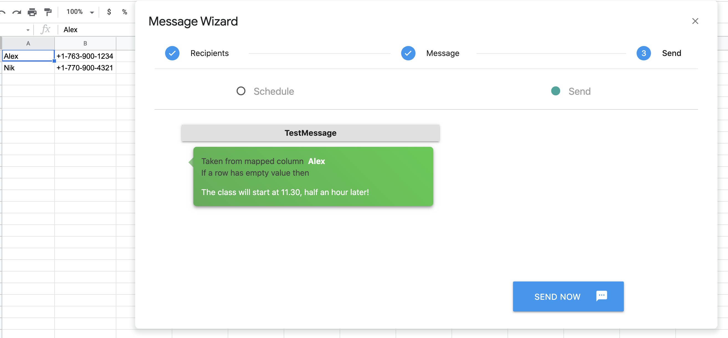Open the Print icon
728x338 pixels.
coord(32,12)
